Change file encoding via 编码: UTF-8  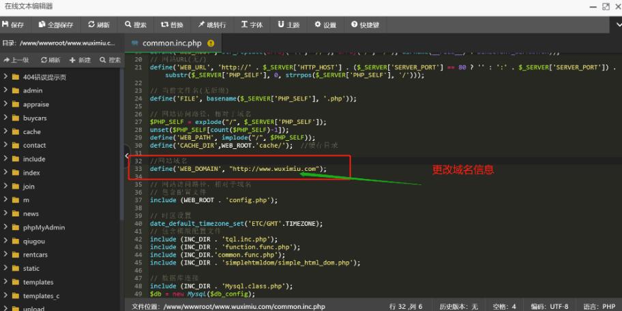[x=550, y=307]
